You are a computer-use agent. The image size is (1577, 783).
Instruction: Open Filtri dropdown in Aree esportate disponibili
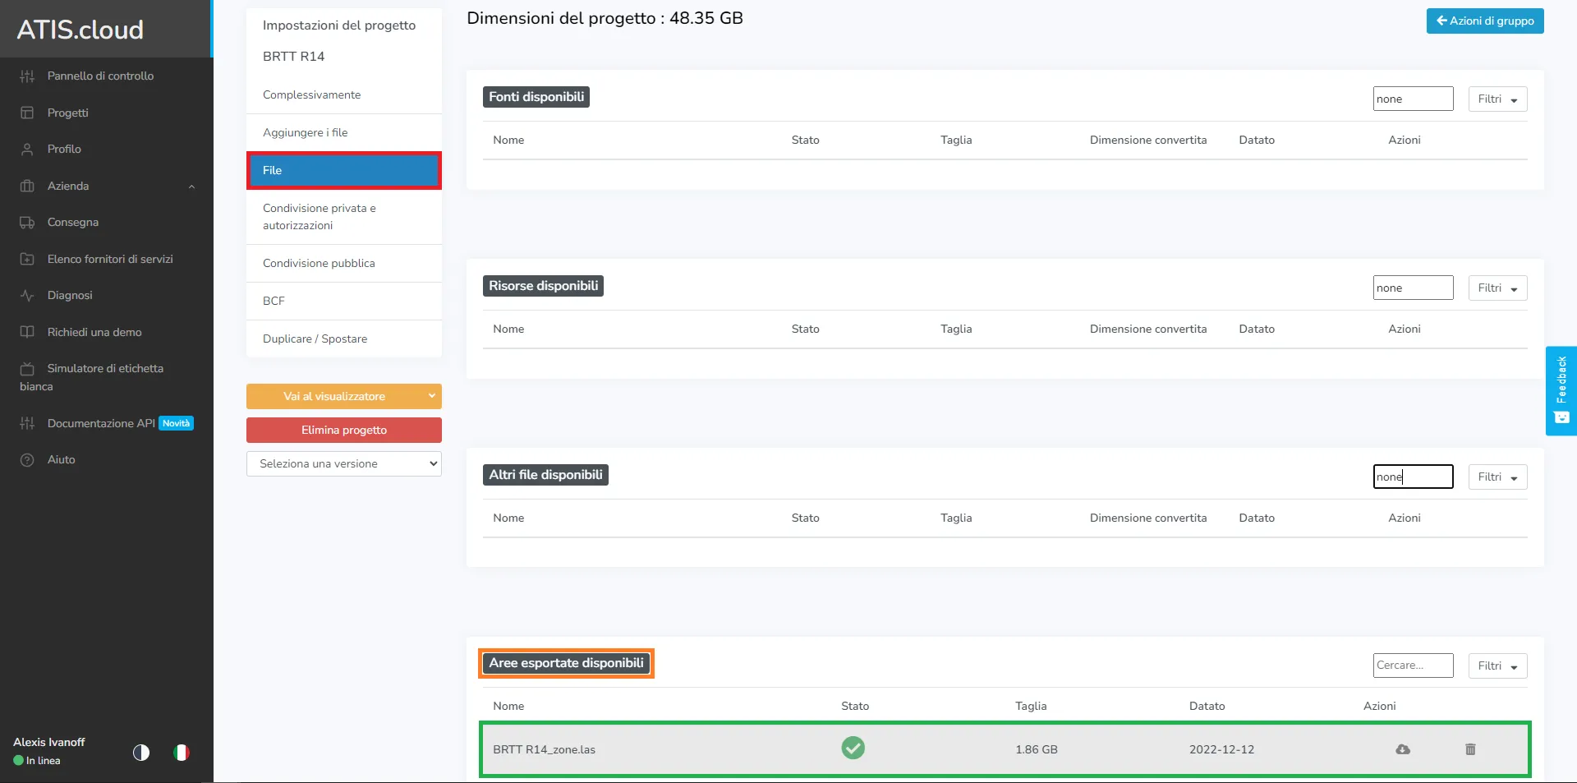[1497, 666]
